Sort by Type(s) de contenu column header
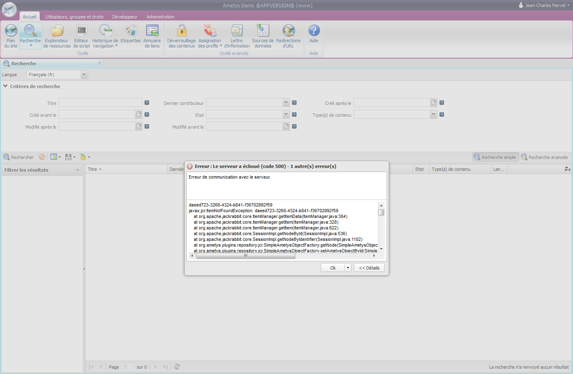This screenshot has width=573, height=374. coord(460,169)
